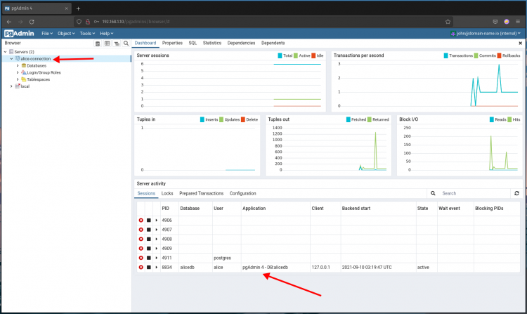Viewport: 527px width, 314px height.
Task: Click the Filtered Rows icon in Browser toolbar
Action: [117, 44]
